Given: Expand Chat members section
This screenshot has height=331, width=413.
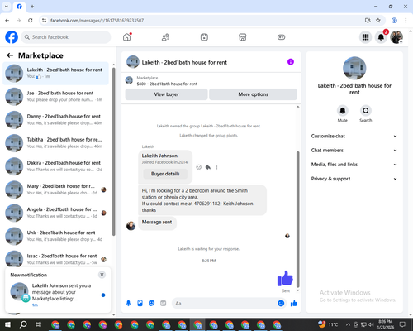Looking at the screenshot, I should 354,151.
